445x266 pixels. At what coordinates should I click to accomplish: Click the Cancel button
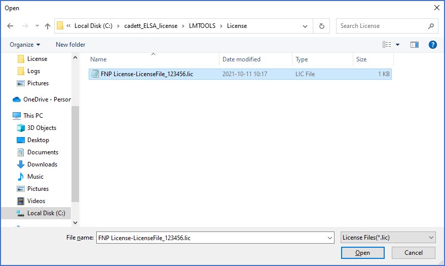413,253
